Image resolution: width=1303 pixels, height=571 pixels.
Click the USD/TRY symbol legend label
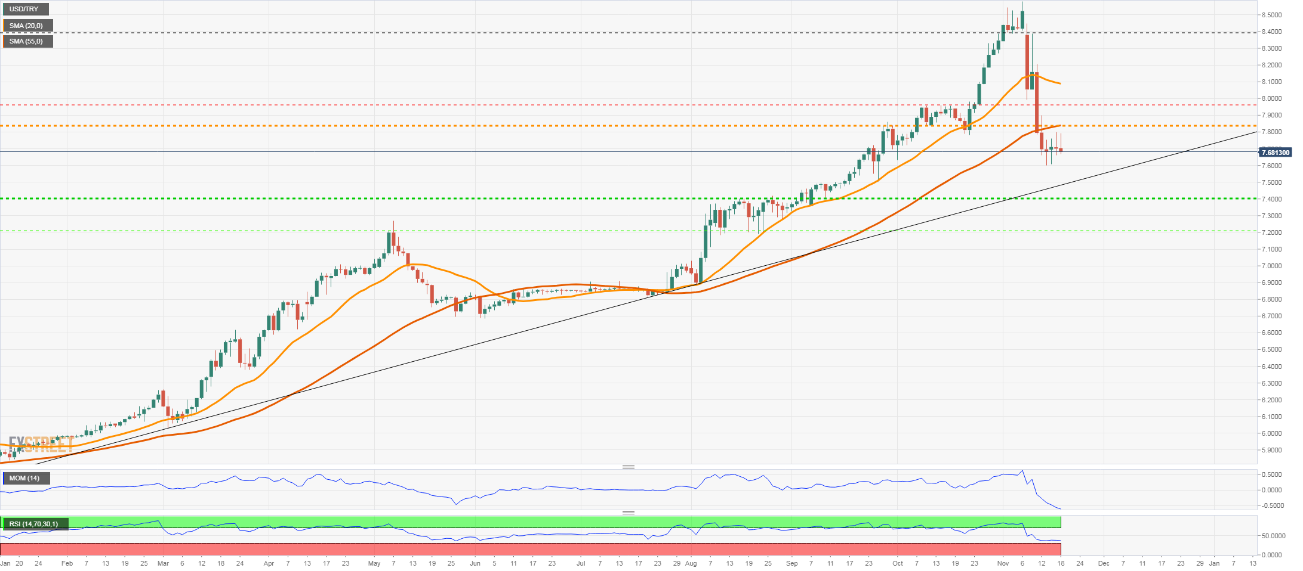(x=24, y=10)
